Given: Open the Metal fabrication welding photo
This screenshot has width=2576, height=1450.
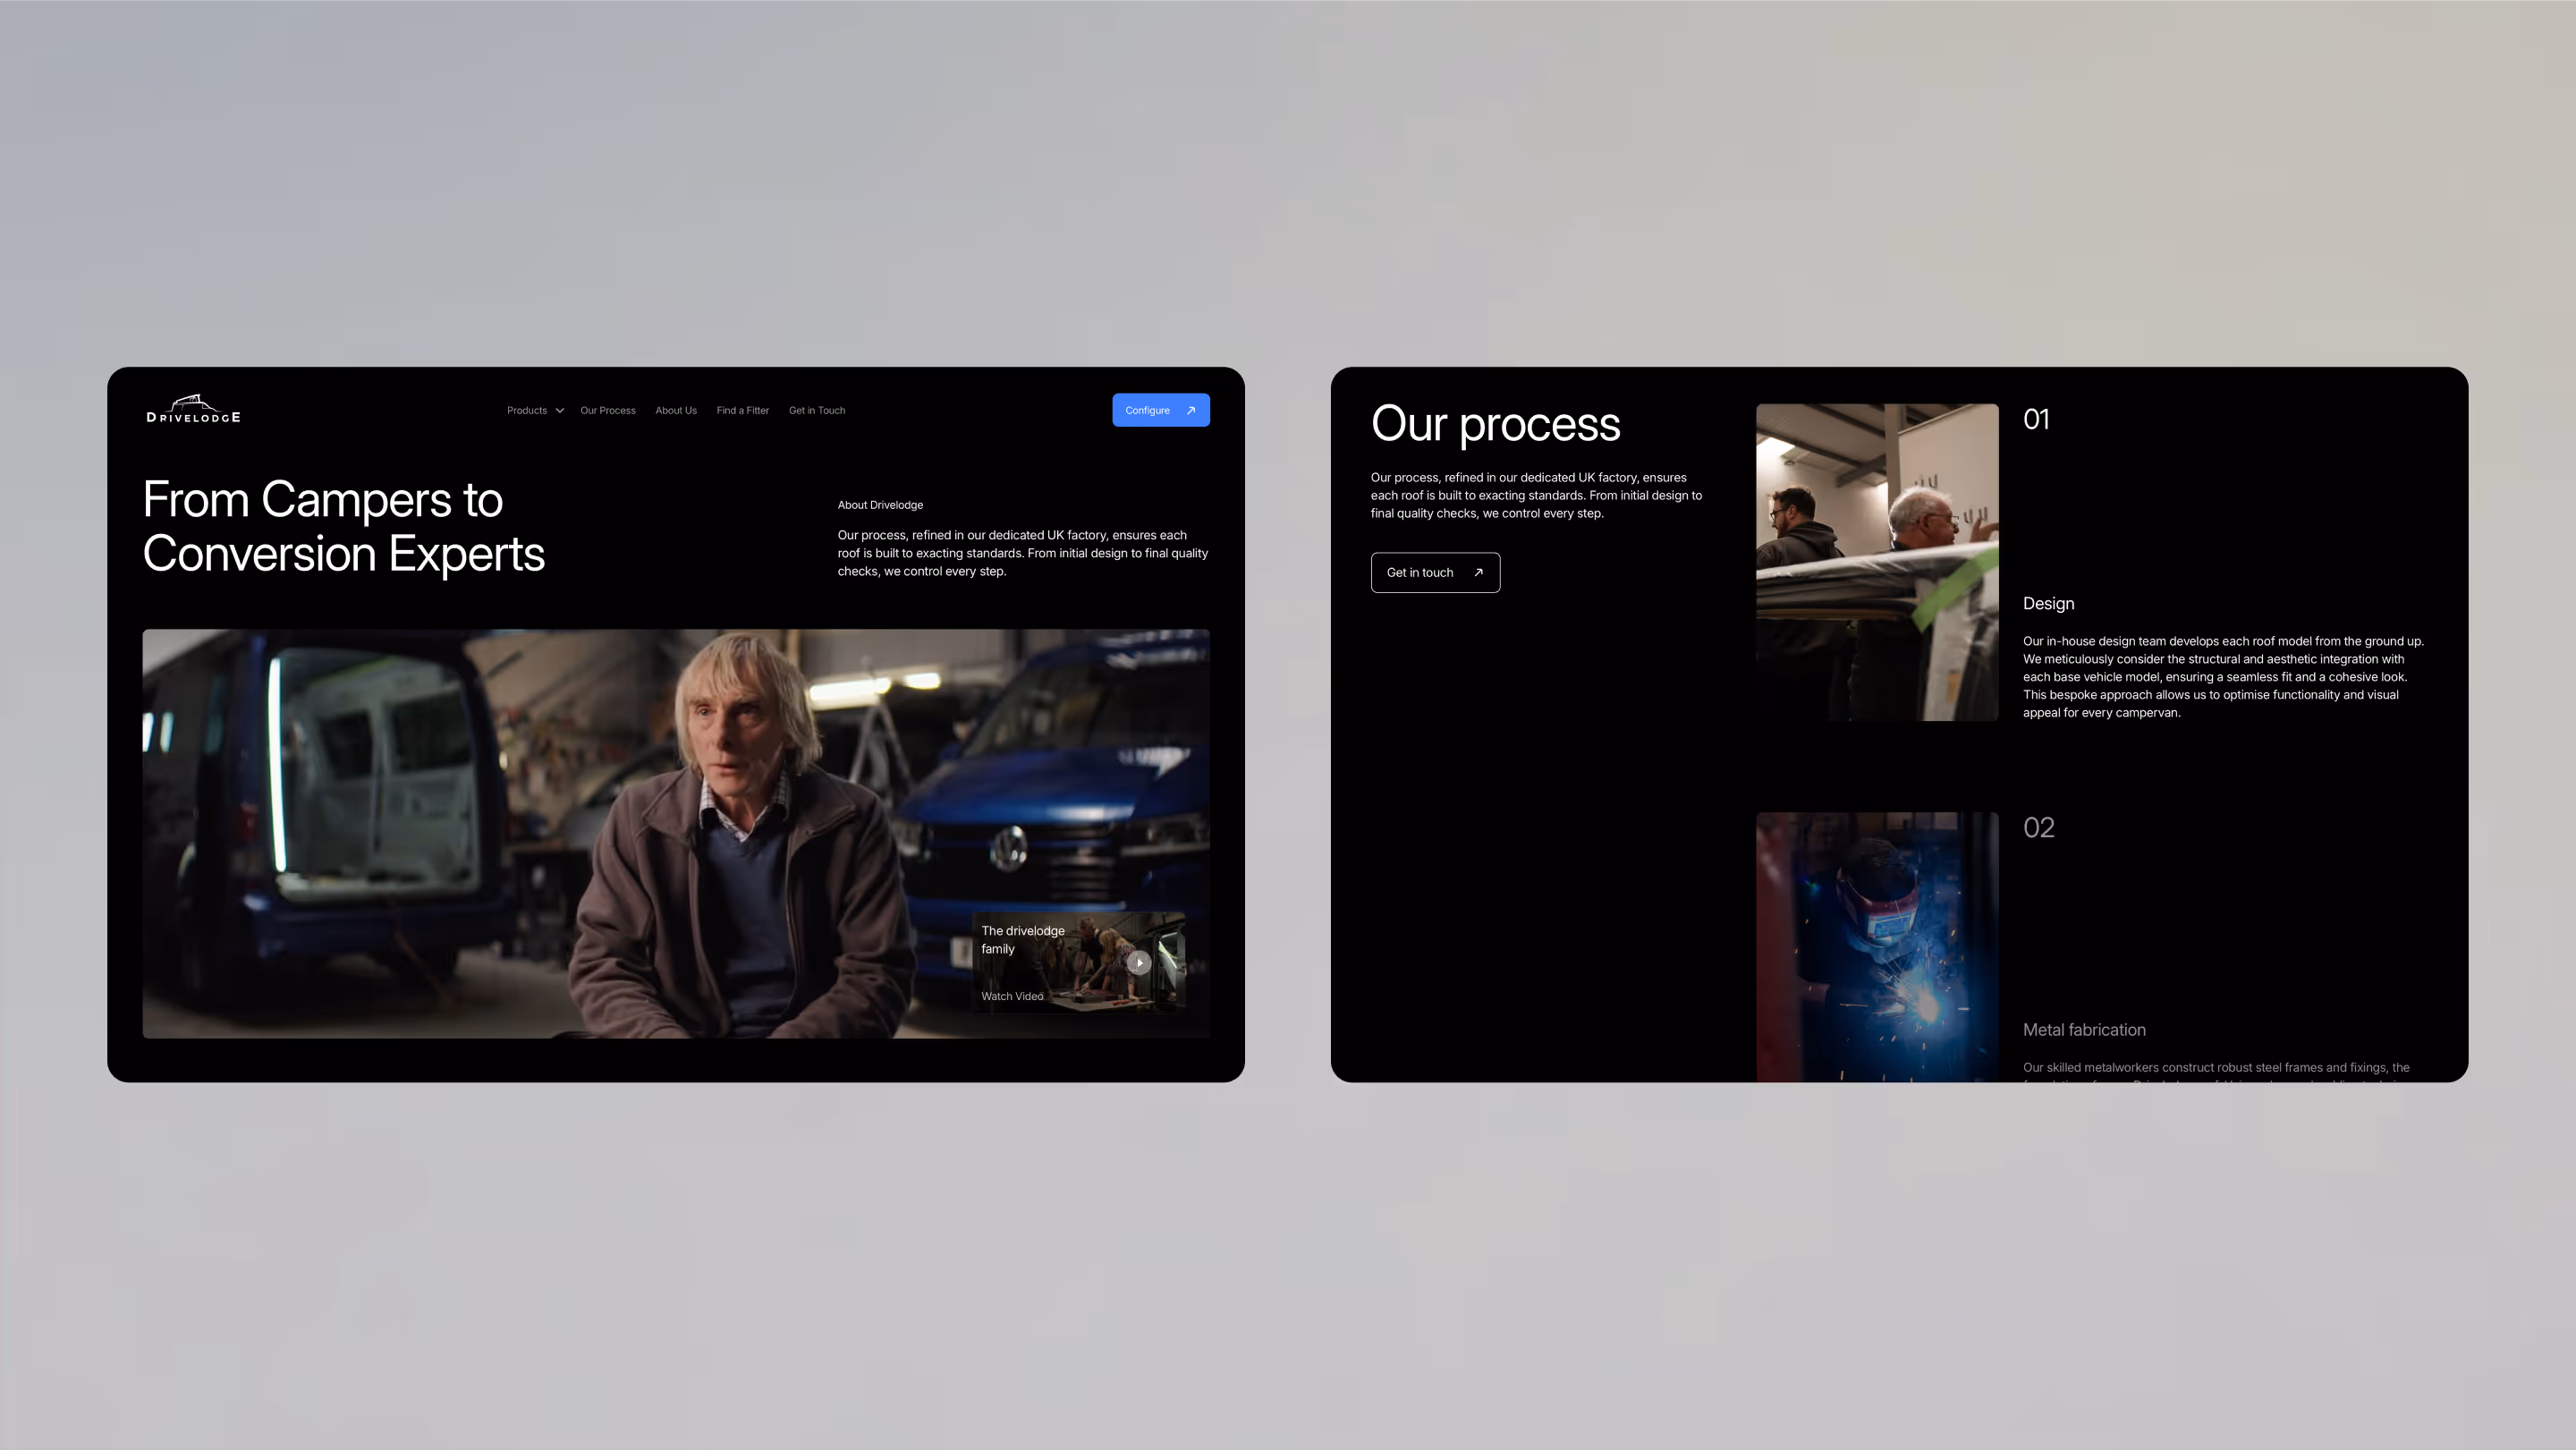Looking at the screenshot, I should coord(1877,947).
